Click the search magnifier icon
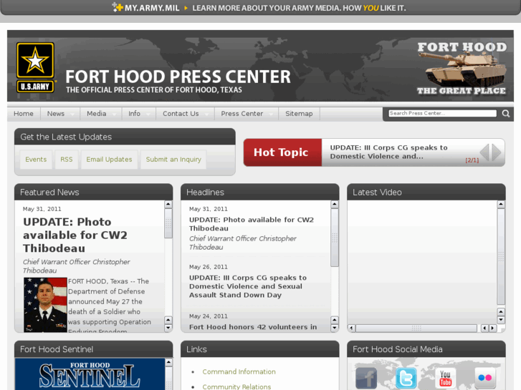 click(x=506, y=114)
